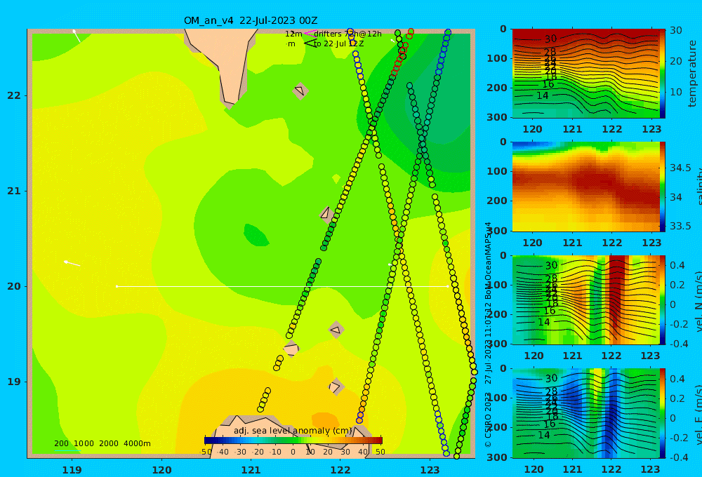Click the dark green patch near 20.5°N 121°E
Screen dimensions: 702x477
pyautogui.click(x=256, y=236)
